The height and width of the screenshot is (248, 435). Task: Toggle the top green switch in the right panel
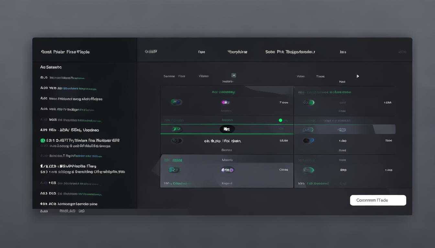coord(309,103)
